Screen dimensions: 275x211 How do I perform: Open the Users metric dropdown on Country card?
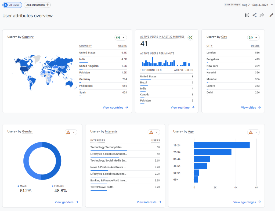pos(12,37)
